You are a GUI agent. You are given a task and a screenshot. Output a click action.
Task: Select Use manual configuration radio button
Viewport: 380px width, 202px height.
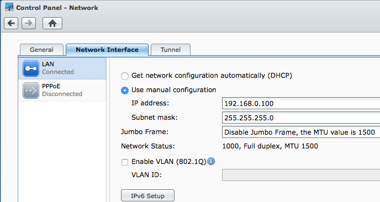click(x=125, y=91)
